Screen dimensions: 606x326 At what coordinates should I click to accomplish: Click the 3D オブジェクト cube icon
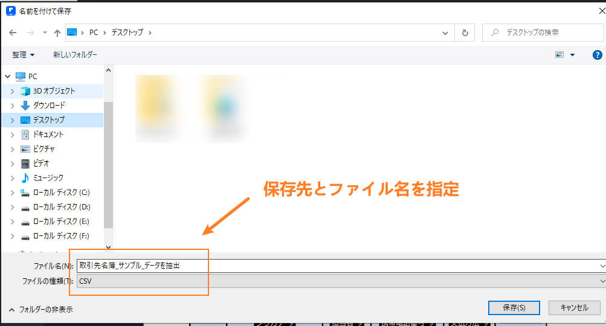coord(25,91)
